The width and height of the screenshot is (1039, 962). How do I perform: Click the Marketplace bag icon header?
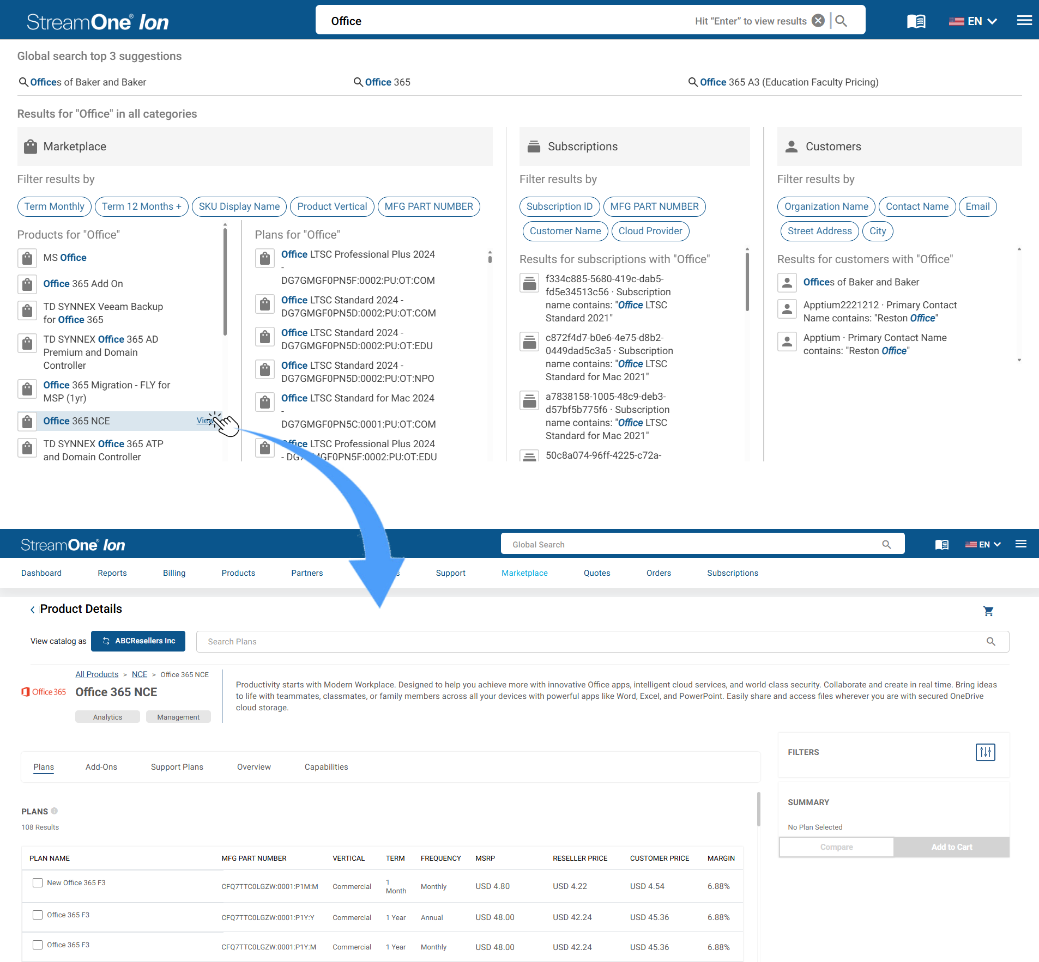[x=31, y=147]
